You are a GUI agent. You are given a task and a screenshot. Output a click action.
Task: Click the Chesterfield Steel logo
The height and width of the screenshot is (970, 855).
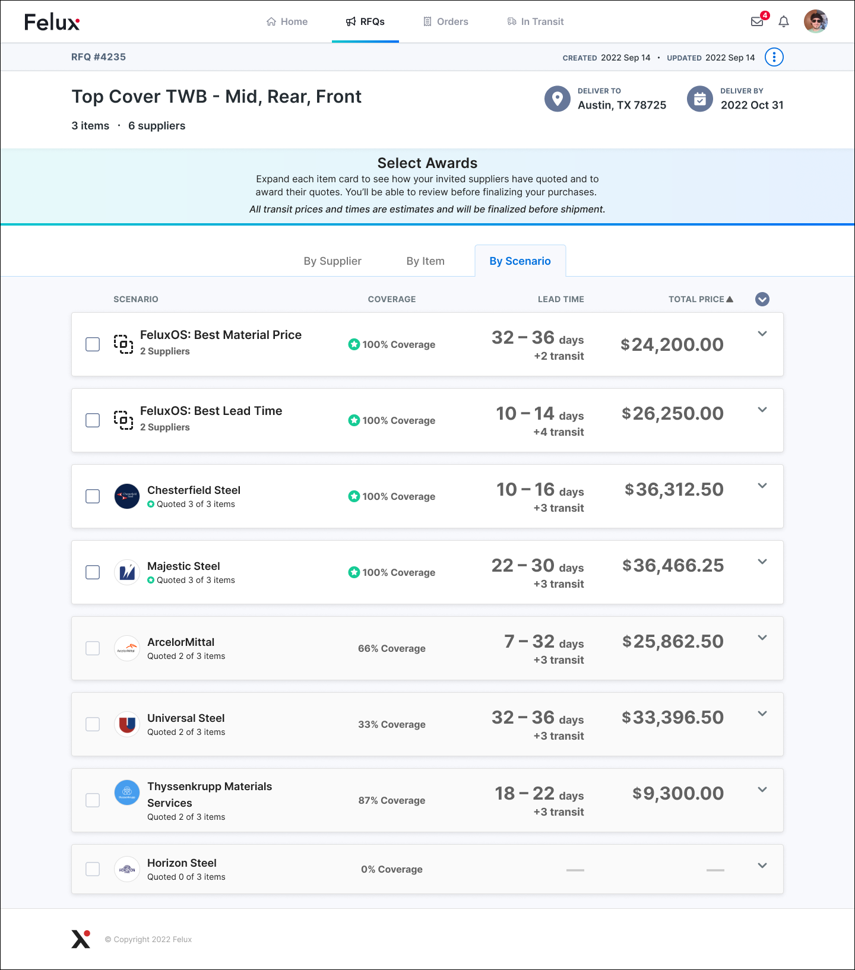(x=127, y=496)
